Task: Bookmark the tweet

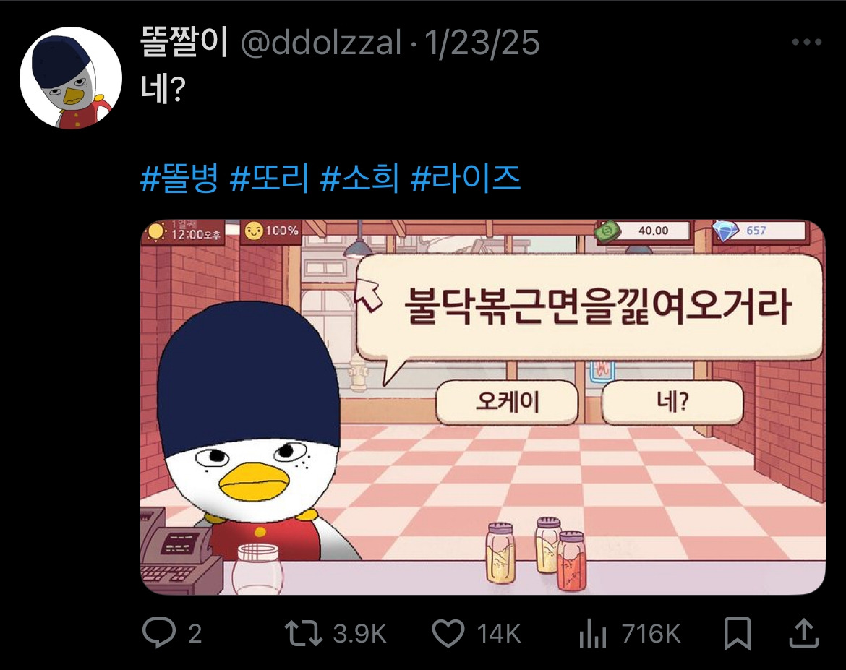Action: click(x=737, y=633)
